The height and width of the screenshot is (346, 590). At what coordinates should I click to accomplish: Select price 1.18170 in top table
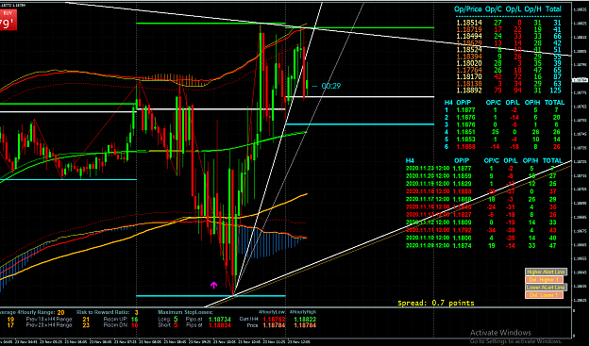point(469,77)
